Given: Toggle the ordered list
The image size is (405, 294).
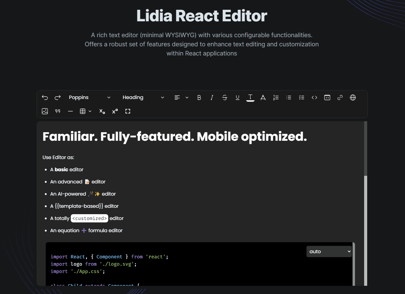Looking at the screenshot, I should [276, 97].
